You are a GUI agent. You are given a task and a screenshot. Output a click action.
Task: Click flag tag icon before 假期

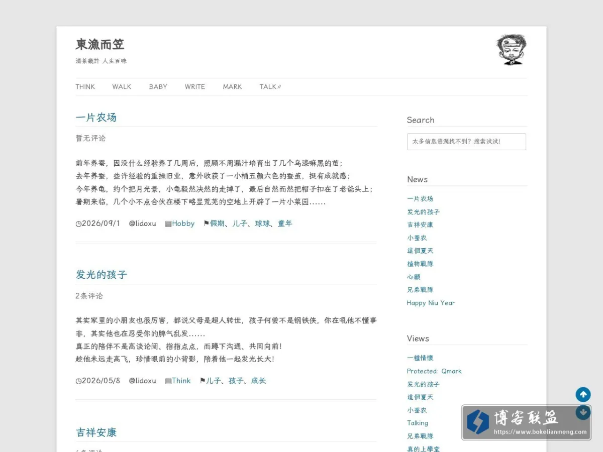pyautogui.click(x=206, y=223)
